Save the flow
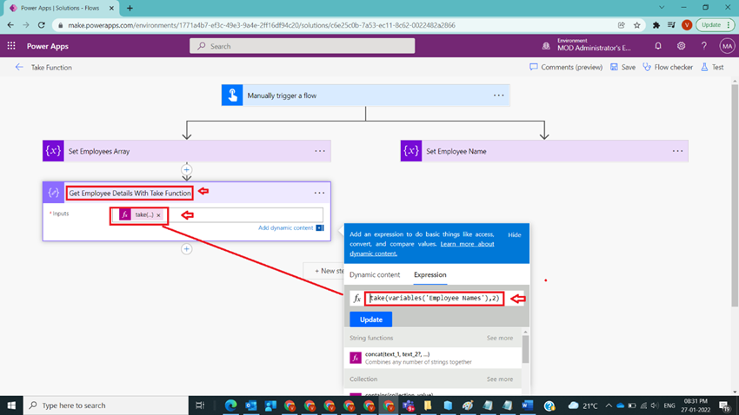739x415 pixels. [622, 67]
